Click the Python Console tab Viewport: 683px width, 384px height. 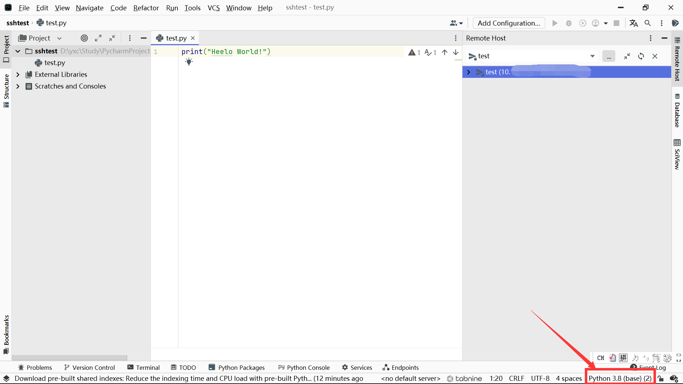[308, 368]
